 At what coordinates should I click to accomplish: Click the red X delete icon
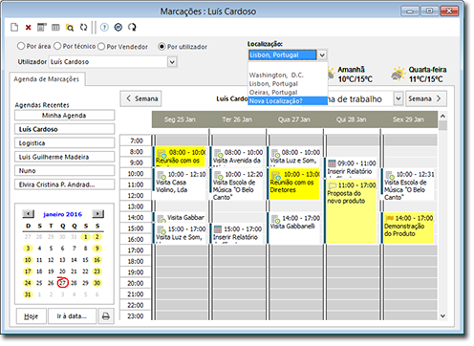pos(29,28)
